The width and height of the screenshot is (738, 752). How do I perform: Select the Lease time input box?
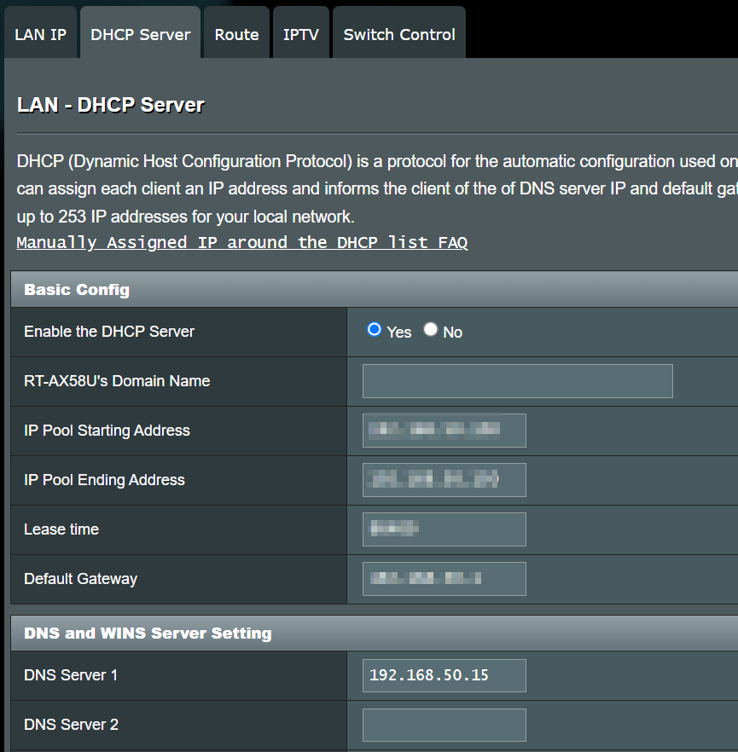click(444, 529)
